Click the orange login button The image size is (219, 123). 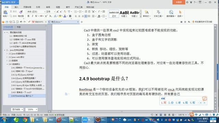click(179, 2)
